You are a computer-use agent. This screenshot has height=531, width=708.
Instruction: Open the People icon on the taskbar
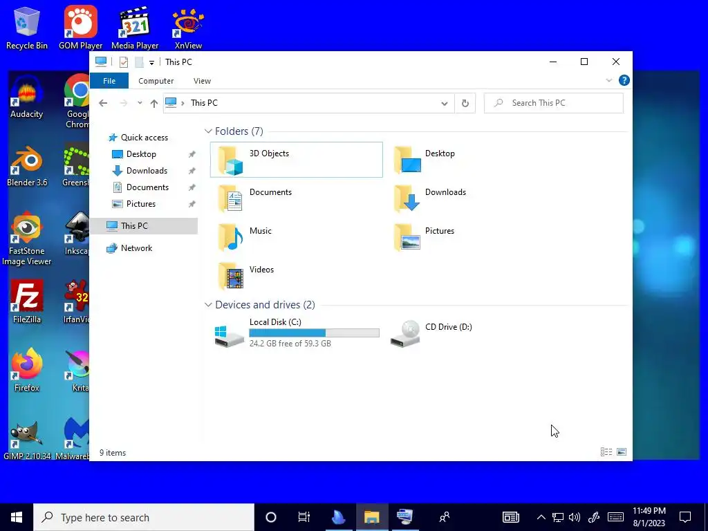pyautogui.click(x=445, y=517)
